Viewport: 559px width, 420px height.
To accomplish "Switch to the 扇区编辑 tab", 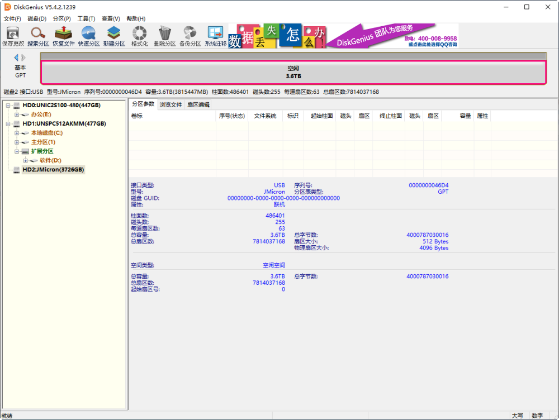I will (x=198, y=104).
